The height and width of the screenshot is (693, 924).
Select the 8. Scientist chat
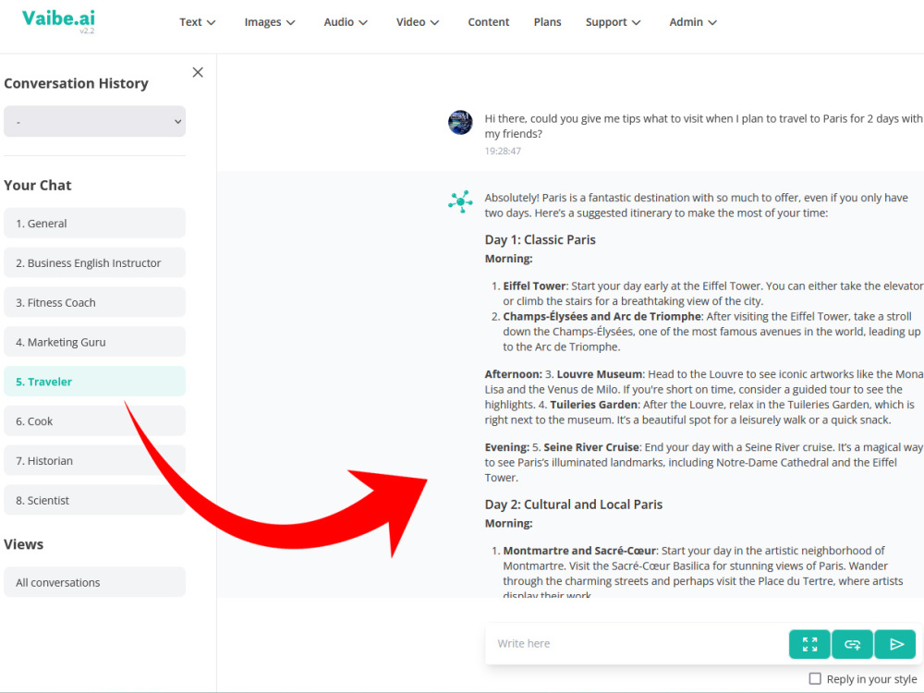[95, 500]
